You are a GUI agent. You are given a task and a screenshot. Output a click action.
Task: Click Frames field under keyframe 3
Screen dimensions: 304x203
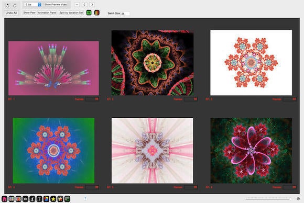290,99
